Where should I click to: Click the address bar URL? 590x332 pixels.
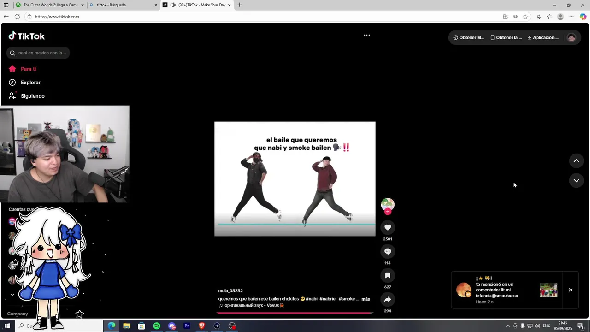coord(57,17)
